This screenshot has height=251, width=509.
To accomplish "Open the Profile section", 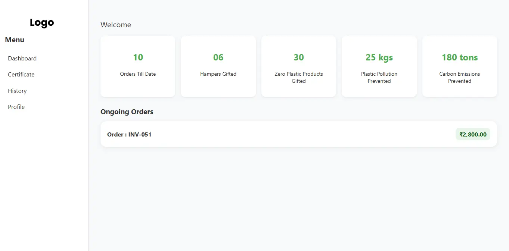I will tap(16, 107).
